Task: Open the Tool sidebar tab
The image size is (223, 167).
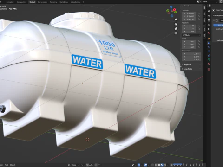Action: [204, 14]
